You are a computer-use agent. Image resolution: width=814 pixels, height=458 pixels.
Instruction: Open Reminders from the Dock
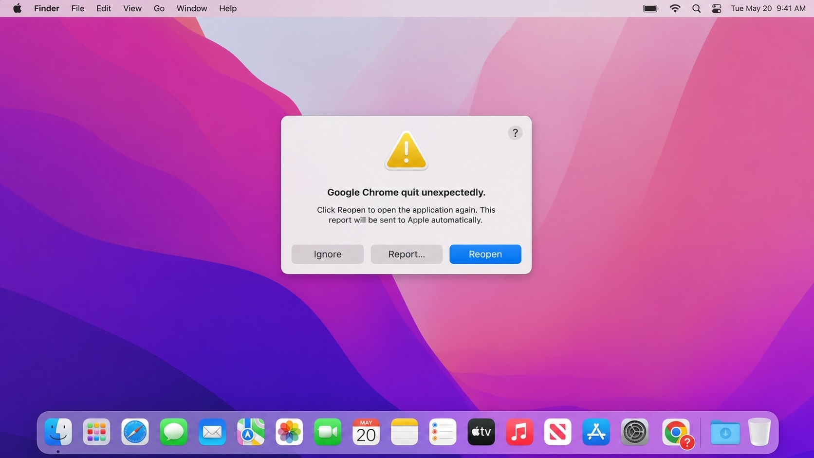tap(443, 432)
